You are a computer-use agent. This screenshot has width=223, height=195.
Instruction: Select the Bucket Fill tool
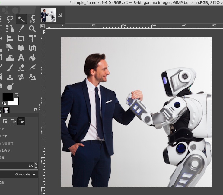tap(32, 58)
